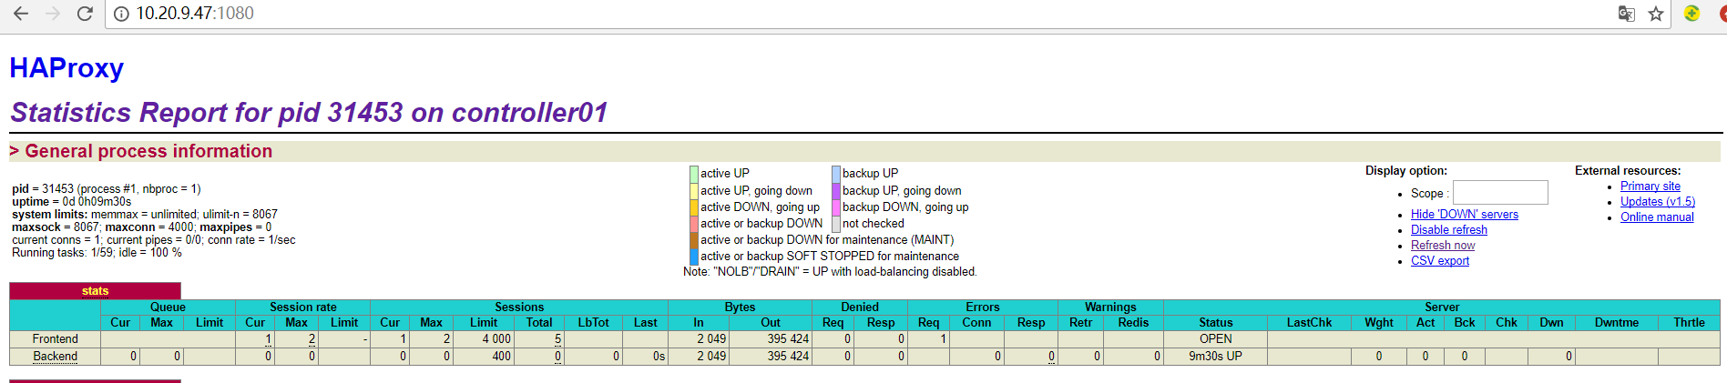Viewport: 1727px width, 383px height.
Task: Select the active or backup DOWN swatch
Action: coord(694,223)
